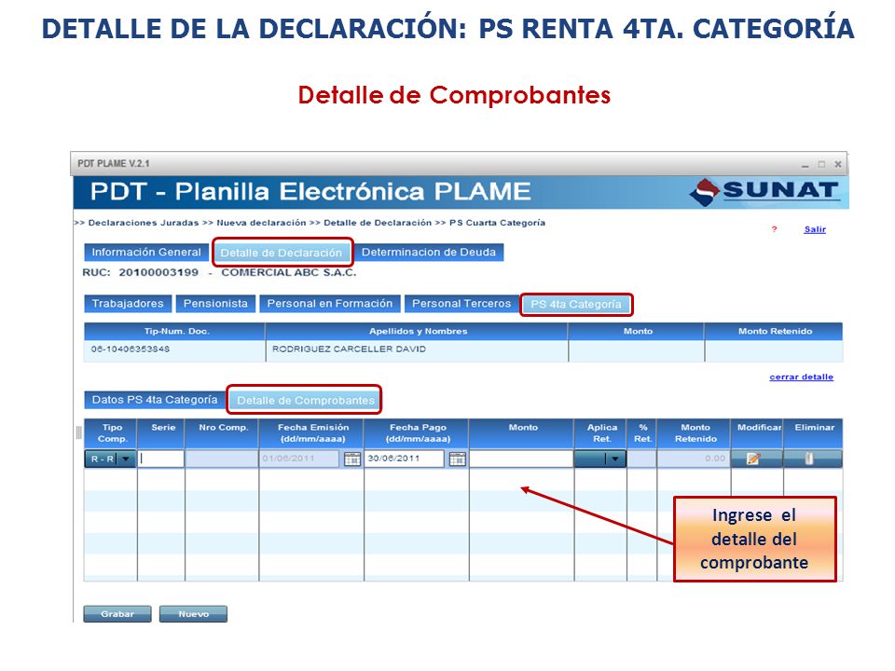The width and height of the screenshot is (895, 671).
Task: Click the Monto Retenido header in upper table
Action: [x=775, y=332]
